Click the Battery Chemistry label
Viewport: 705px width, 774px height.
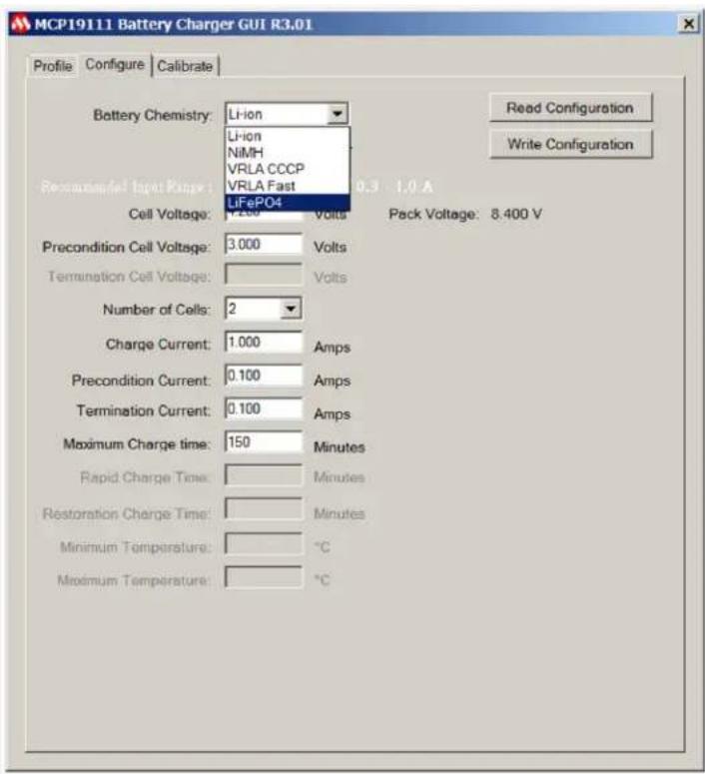coord(153,115)
